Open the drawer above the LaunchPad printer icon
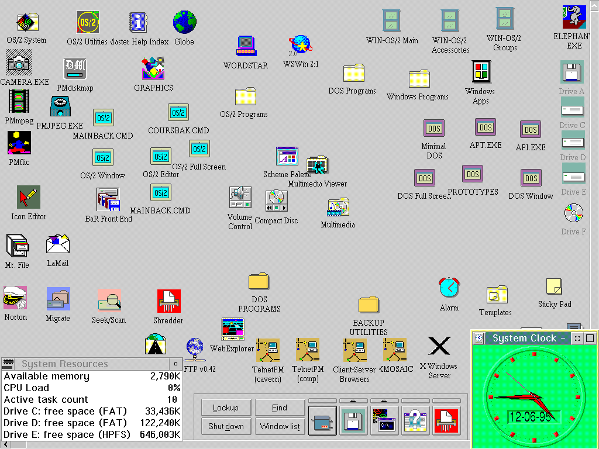 coord(323,400)
